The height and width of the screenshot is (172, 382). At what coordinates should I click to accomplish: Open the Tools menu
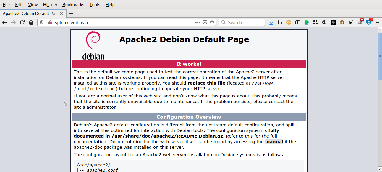(x=95, y=5)
